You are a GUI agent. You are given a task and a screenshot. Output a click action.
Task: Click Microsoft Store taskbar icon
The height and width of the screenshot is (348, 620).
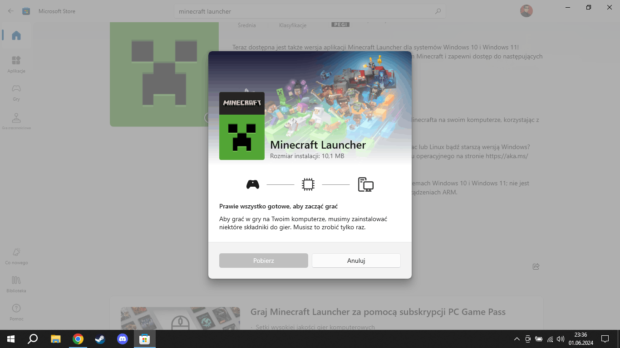point(144,338)
